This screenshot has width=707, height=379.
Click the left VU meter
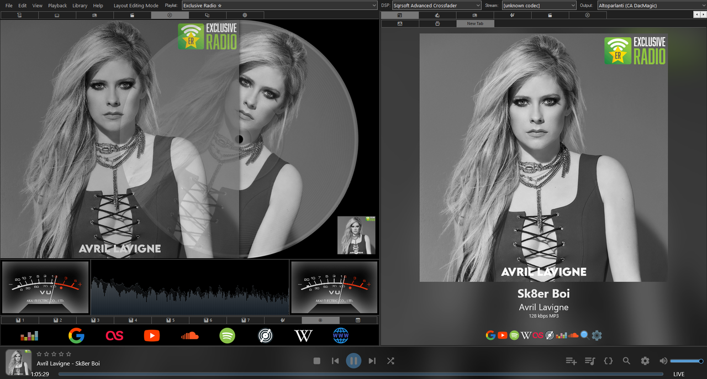tap(45, 287)
